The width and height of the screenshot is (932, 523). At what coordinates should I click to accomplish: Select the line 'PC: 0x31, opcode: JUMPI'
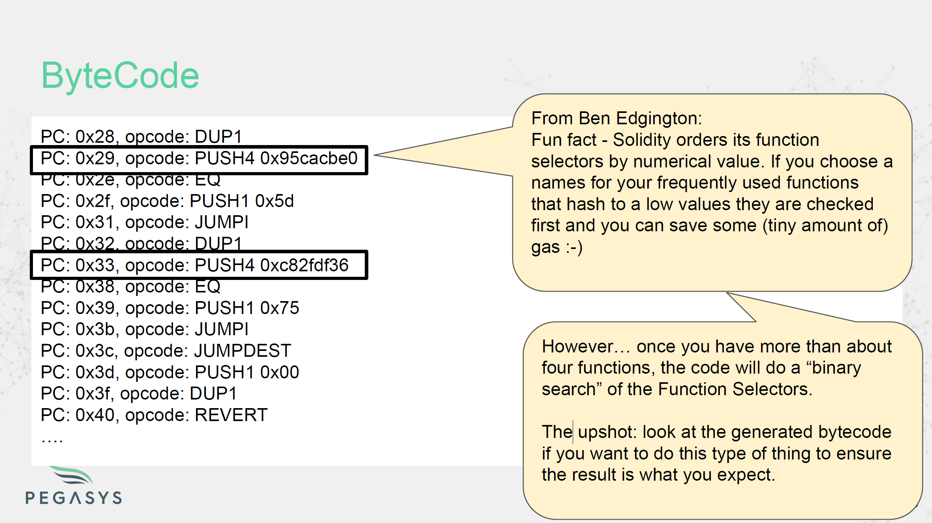145,222
